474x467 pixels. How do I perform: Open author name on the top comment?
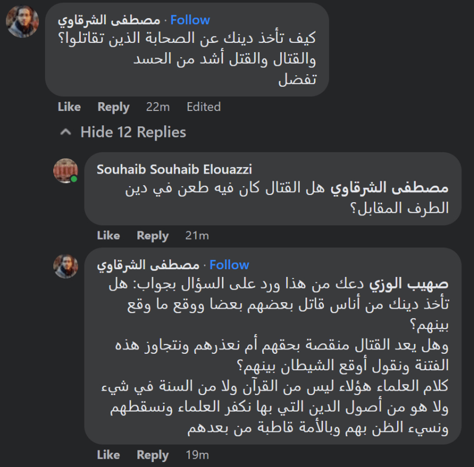tap(109, 20)
